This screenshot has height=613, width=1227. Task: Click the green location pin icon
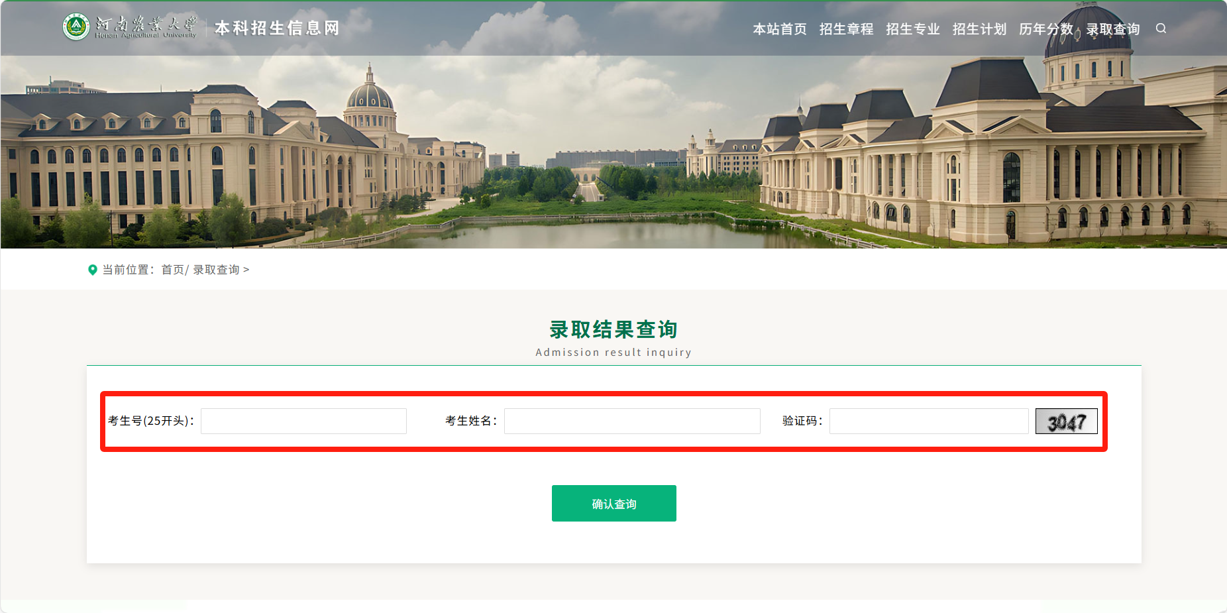pos(93,270)
